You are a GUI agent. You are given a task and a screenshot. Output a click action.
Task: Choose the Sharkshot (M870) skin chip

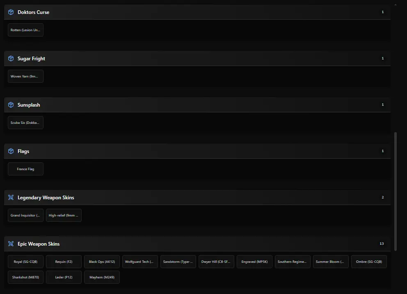click(x=25, y=277)
